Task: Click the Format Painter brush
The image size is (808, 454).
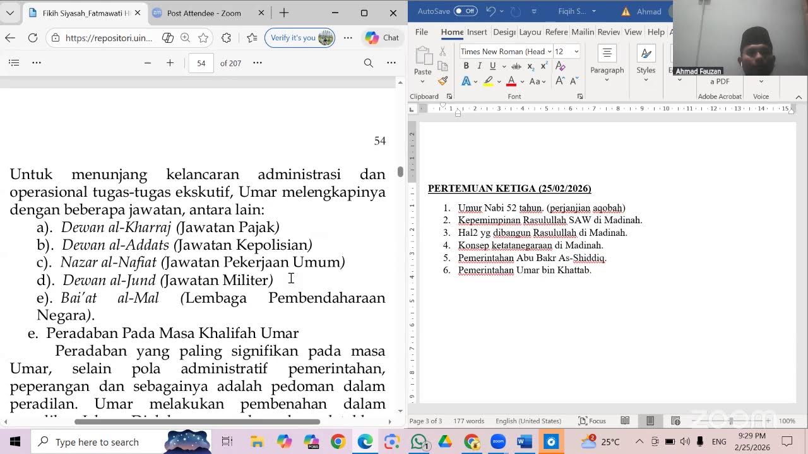Action: (x=443, y=81)
